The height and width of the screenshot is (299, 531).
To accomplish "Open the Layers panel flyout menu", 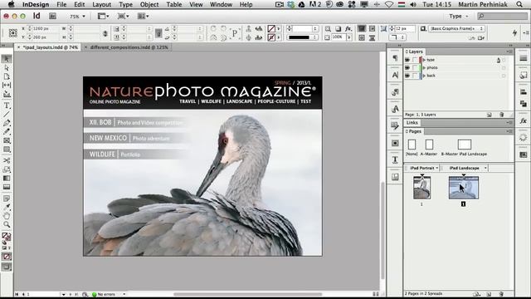I will 509,51.
